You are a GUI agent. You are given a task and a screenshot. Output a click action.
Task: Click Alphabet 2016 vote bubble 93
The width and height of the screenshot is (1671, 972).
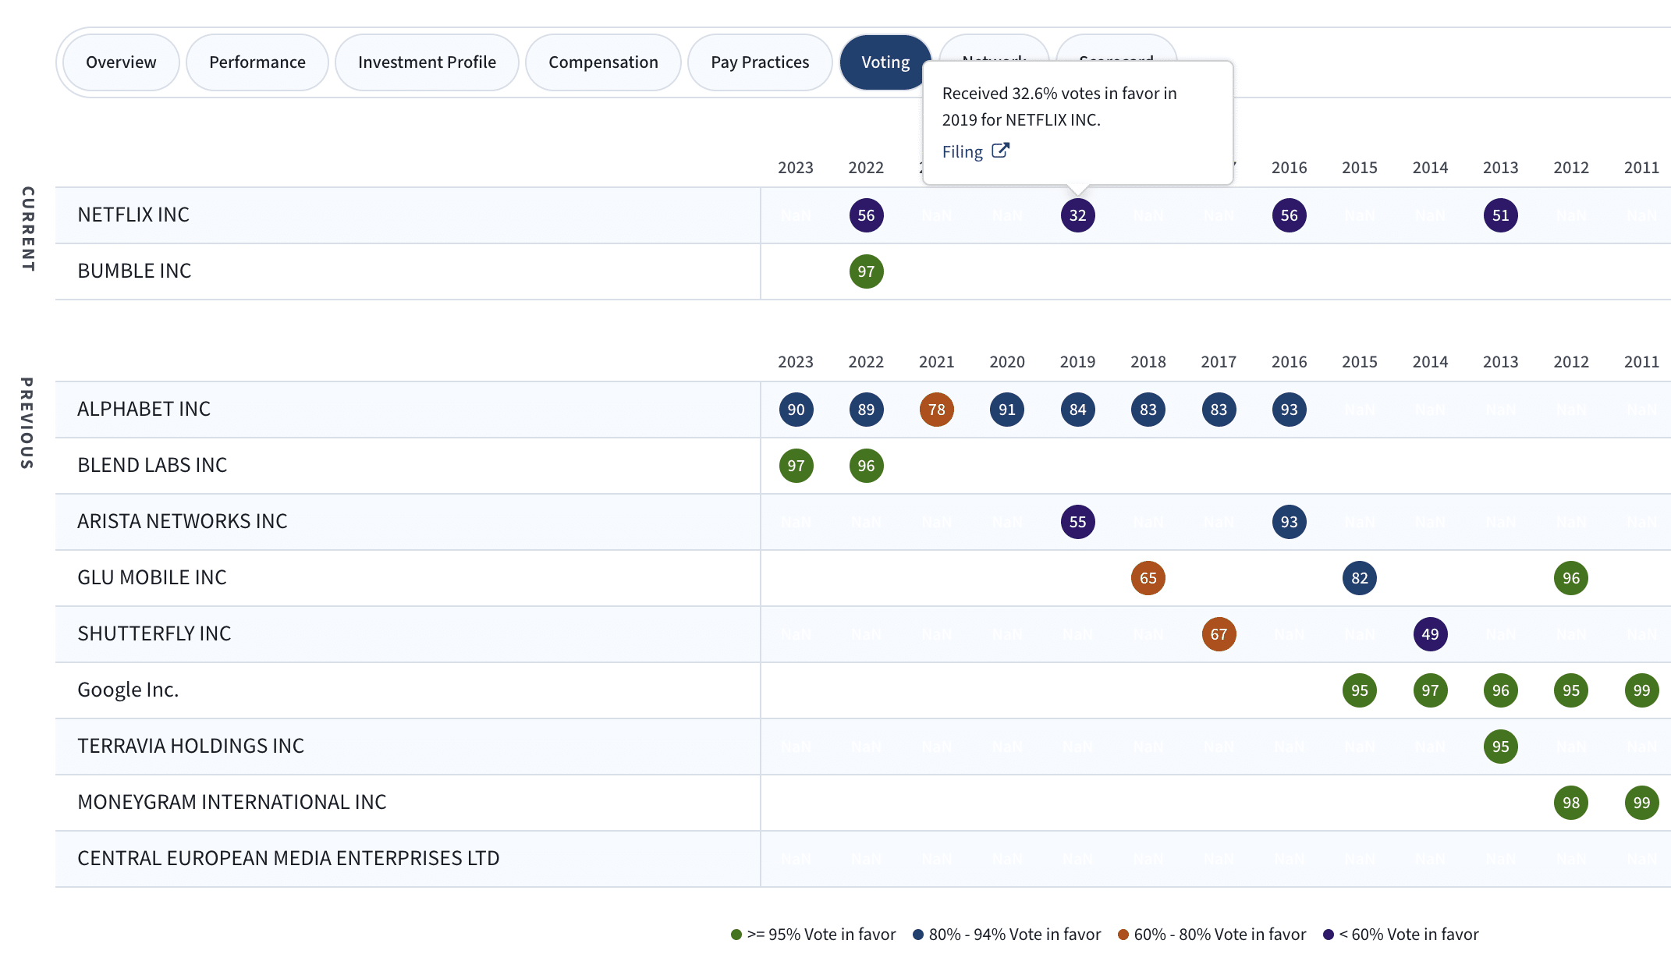(x=1289, y=410)
